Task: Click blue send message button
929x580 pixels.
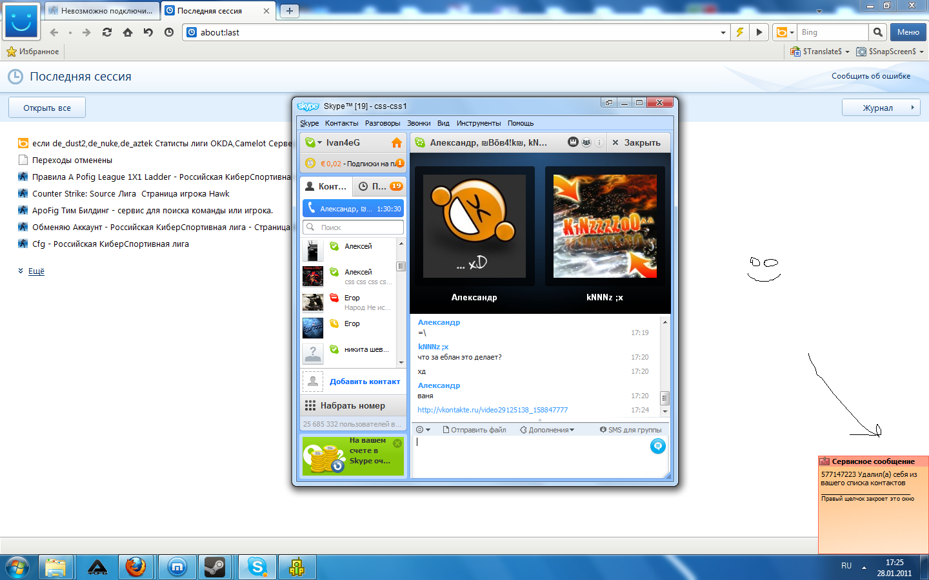Action: 657,446
